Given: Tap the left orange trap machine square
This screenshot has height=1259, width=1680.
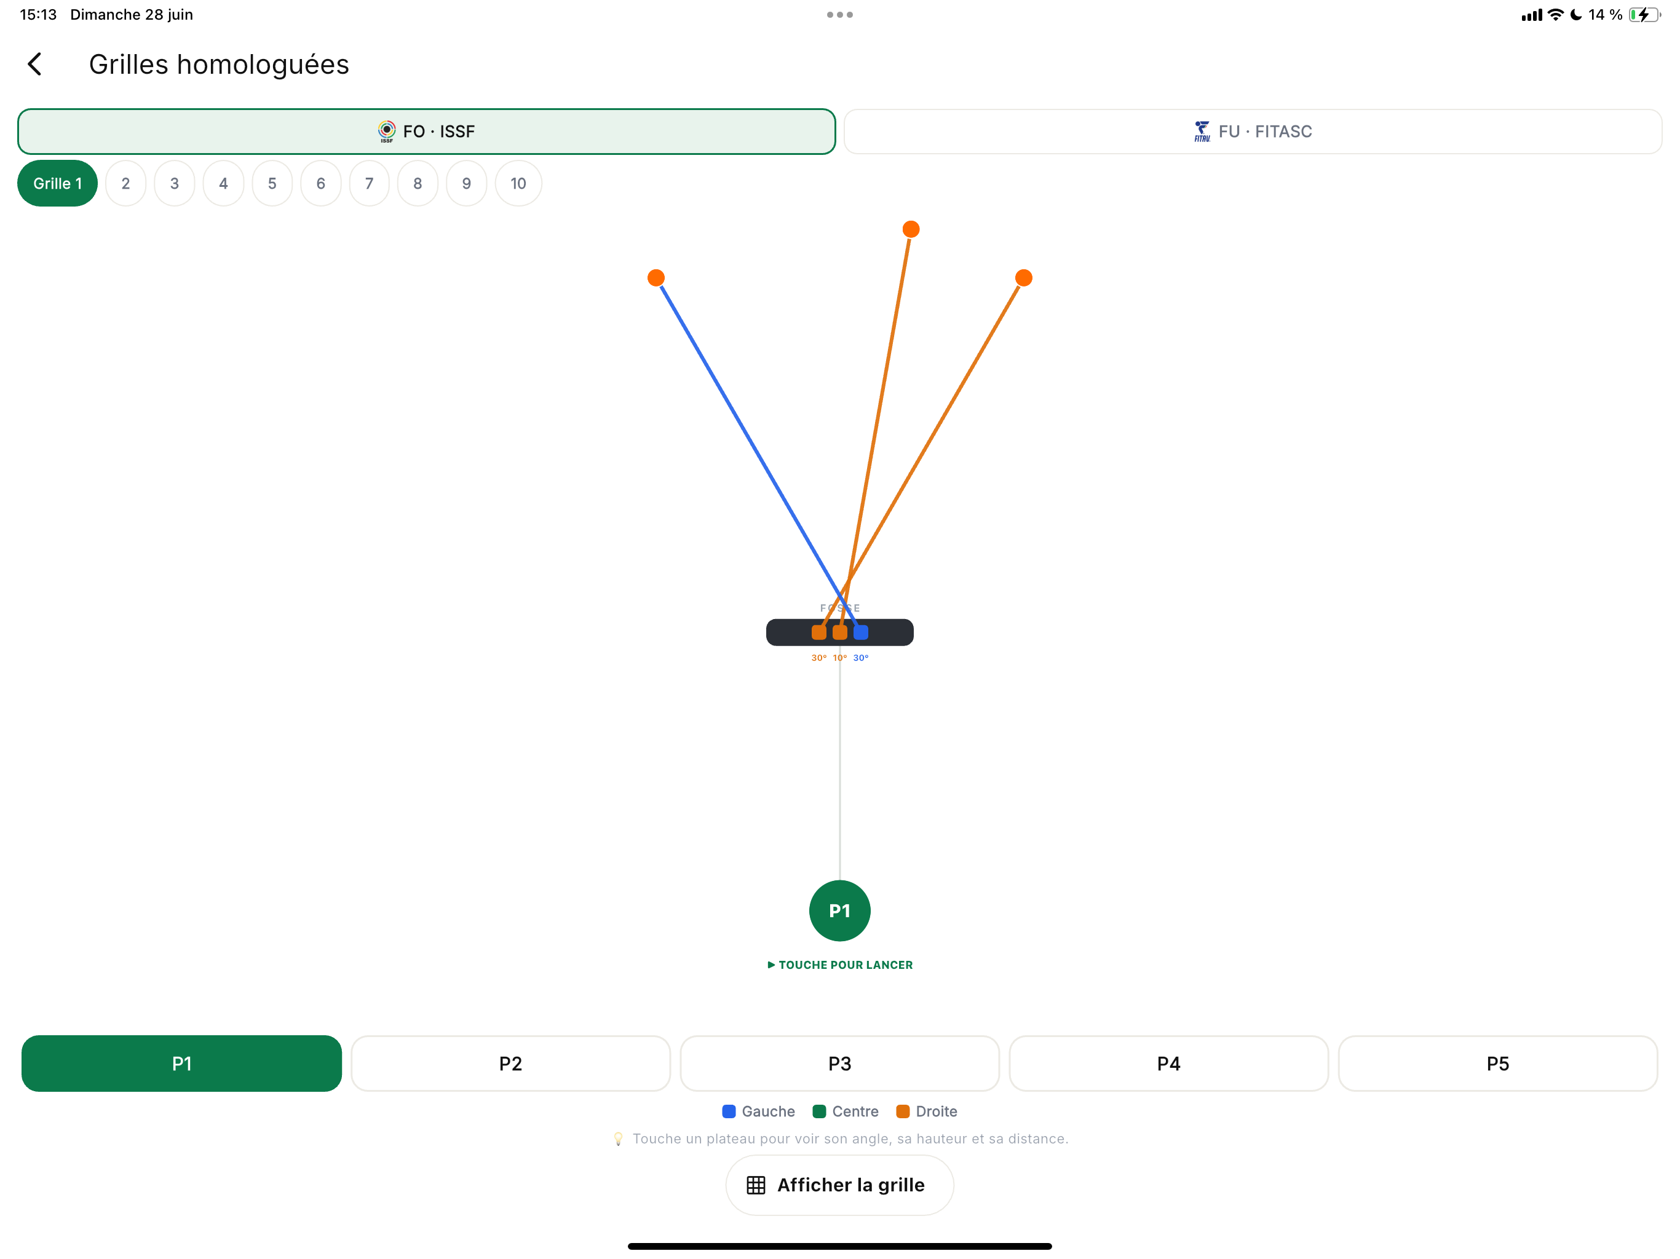Looking at the screenshot, I should coord(818,633).
